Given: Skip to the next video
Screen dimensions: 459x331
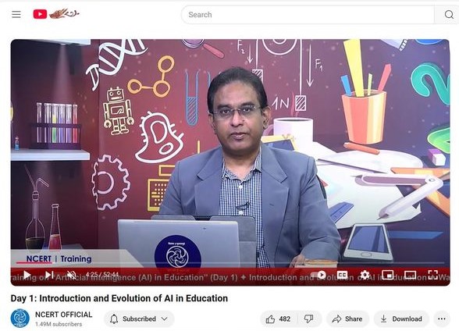Looking at the screenshot, I should 49,275.
